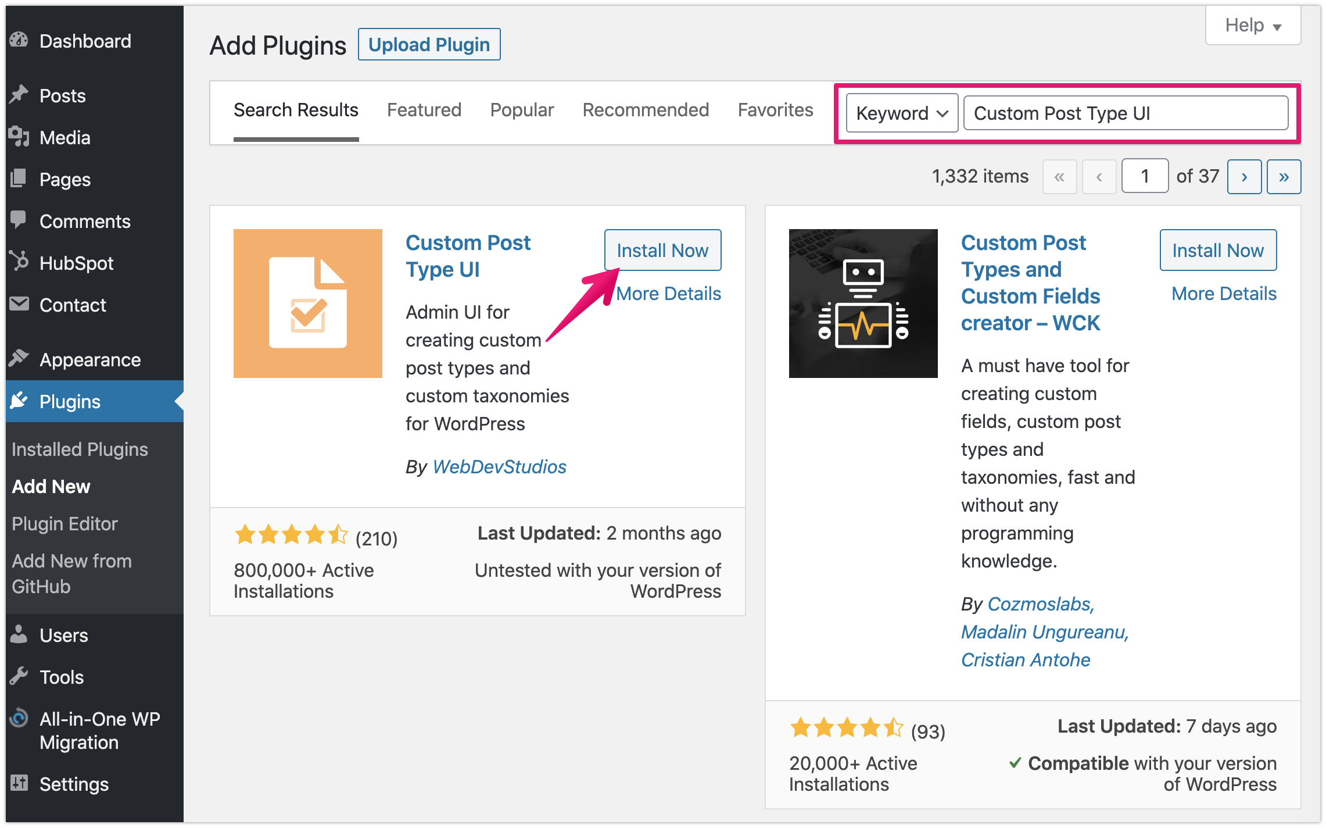Viewport: 1326px width, 828px height.
Task: Install the WCK custom fields plugin
Action: click(1218, 250)
